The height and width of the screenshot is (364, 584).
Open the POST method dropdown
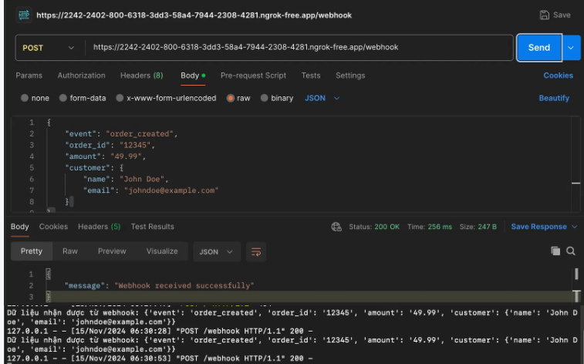click(49, 48)
